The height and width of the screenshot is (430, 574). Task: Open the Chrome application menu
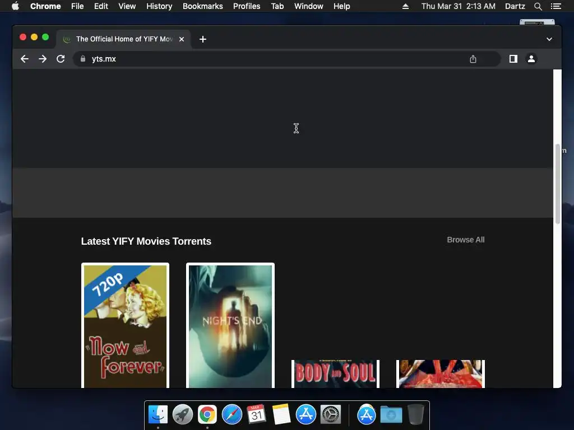point(45,6)
